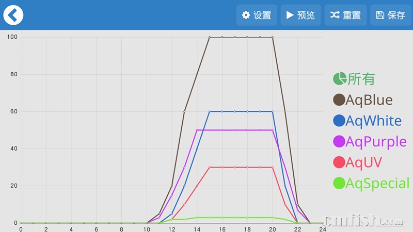Click the AqSpecial green color dot
This screenshot has height=232, width=413.
339,183
